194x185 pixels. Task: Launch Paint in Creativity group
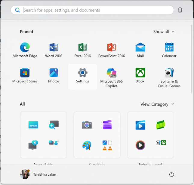click(x=87, y=145)
